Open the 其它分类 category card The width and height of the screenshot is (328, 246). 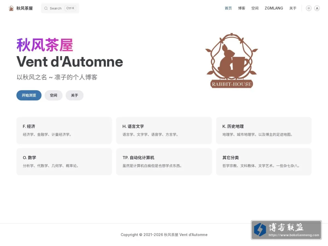click(x=264, y=162)
